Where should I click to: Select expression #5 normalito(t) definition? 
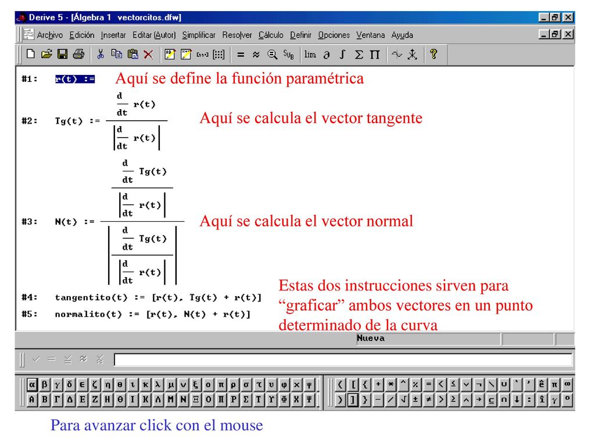153,314
